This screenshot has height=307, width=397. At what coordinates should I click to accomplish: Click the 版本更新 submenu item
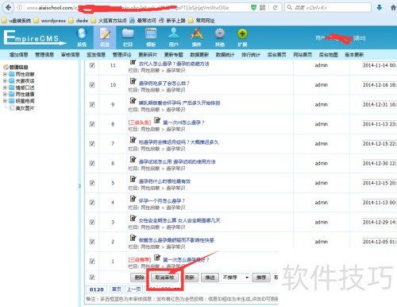pos(354,55)
